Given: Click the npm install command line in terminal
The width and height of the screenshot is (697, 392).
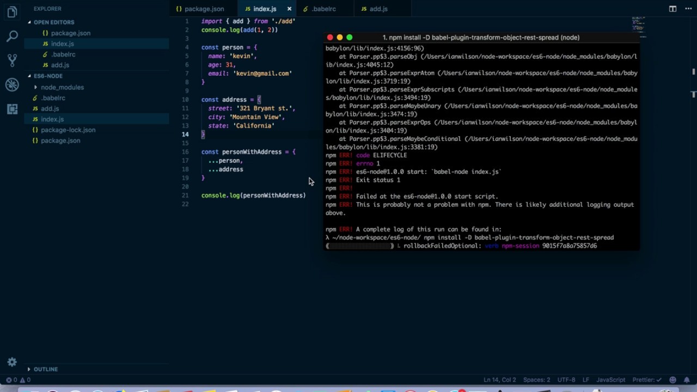Looking at the screenshot, I should point(469,237).
